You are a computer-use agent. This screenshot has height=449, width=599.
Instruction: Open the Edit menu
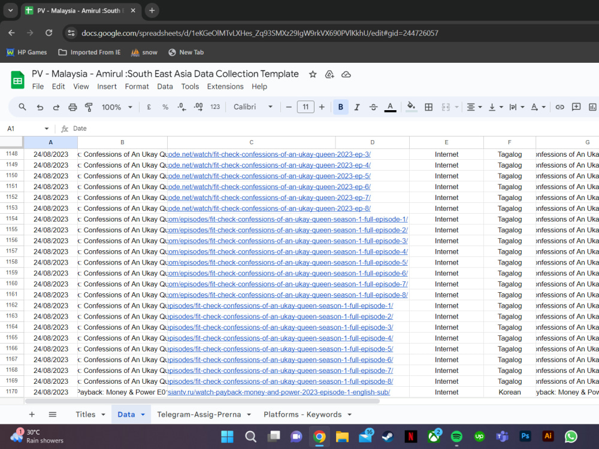coord(59,87)
